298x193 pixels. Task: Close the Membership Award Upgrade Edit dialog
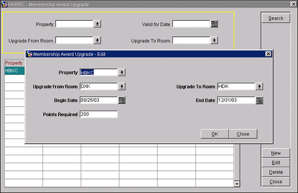point(268,54)
